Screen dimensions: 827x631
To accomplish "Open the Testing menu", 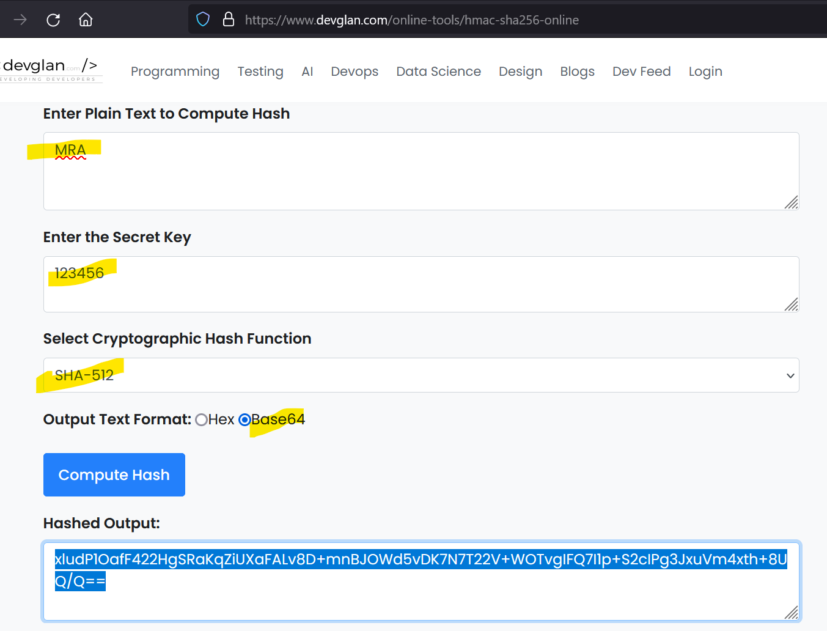I will [260, 72].
